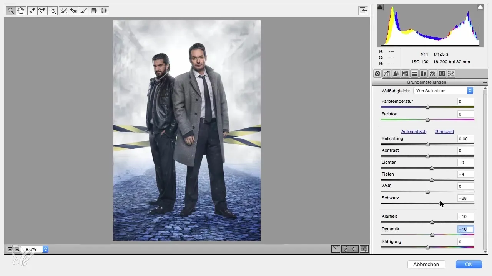
Task: Click the Tiefen value field
Action: click(465, 174)
